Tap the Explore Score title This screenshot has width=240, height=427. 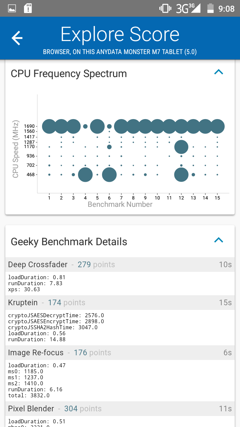click(120, 34)
